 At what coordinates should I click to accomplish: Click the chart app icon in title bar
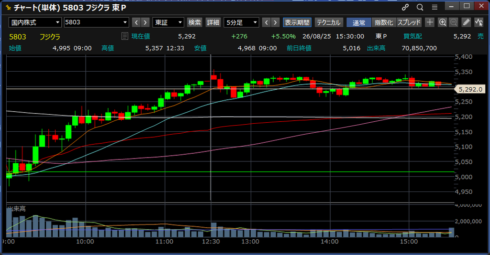click(x=8, y=7)
